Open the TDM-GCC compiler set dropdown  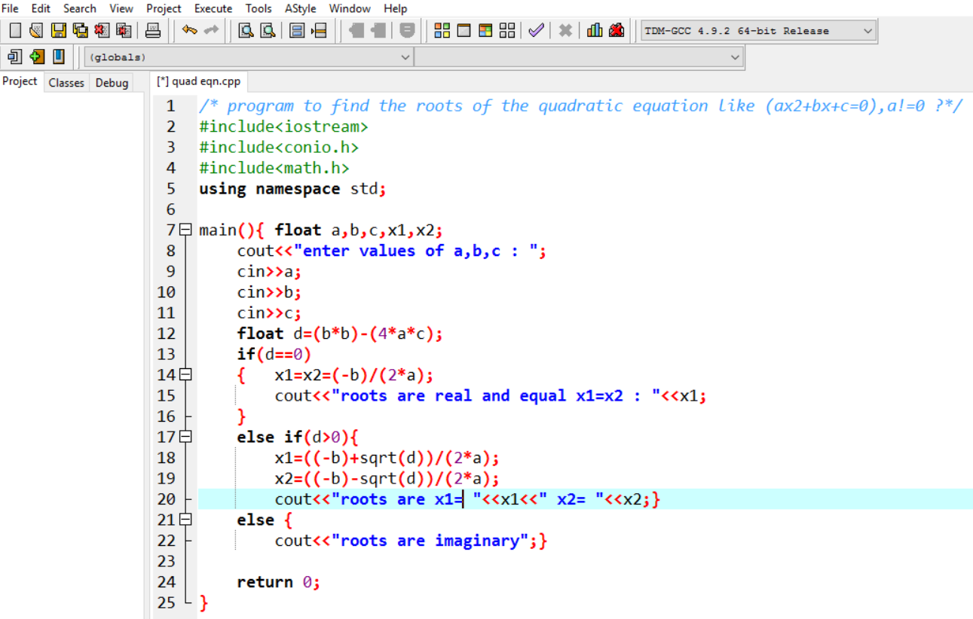pos(757,31)
